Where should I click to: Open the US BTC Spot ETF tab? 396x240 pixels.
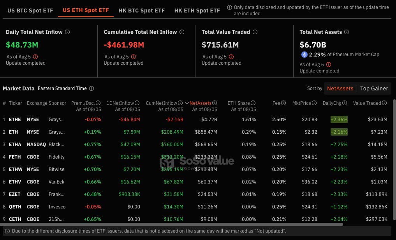click(x=30, y=11)
